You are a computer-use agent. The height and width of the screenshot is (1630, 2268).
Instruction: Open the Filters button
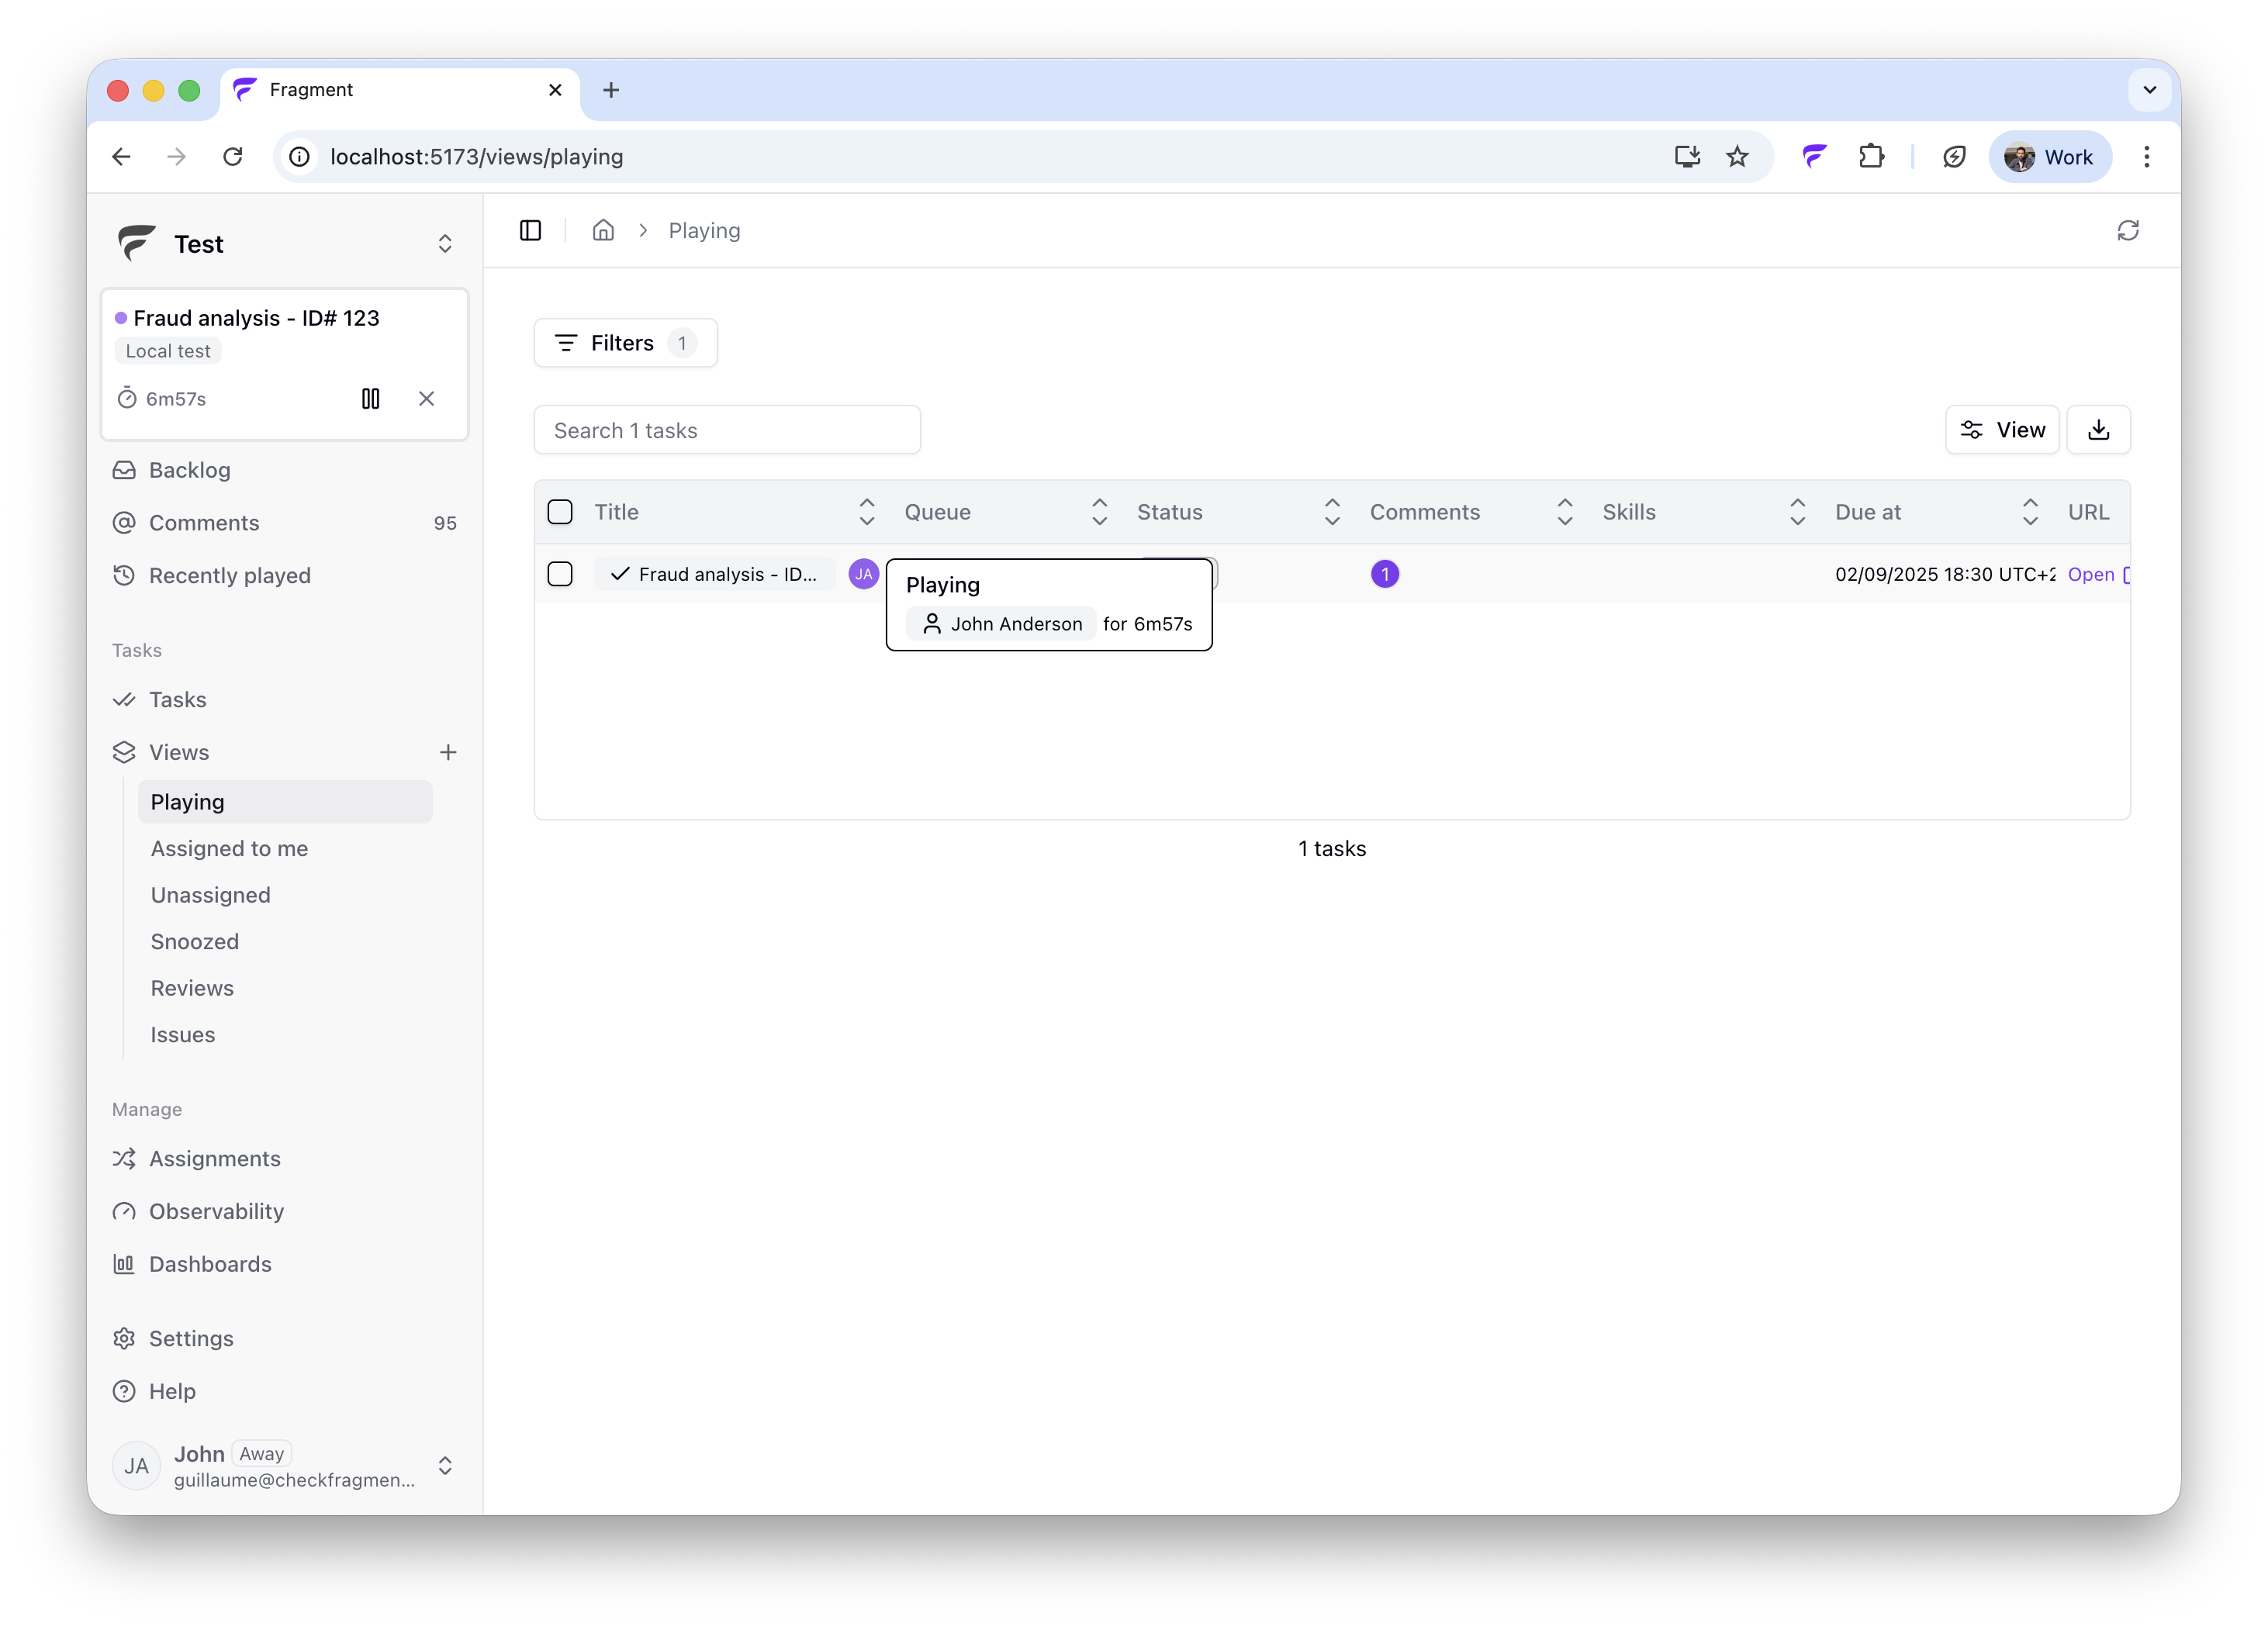click(x=625, y=343)
